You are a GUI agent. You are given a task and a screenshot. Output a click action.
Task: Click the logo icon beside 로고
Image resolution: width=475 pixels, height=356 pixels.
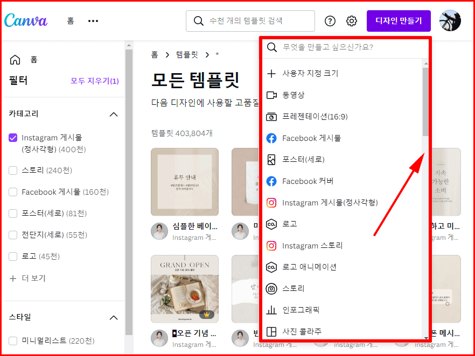click(271, 224)
